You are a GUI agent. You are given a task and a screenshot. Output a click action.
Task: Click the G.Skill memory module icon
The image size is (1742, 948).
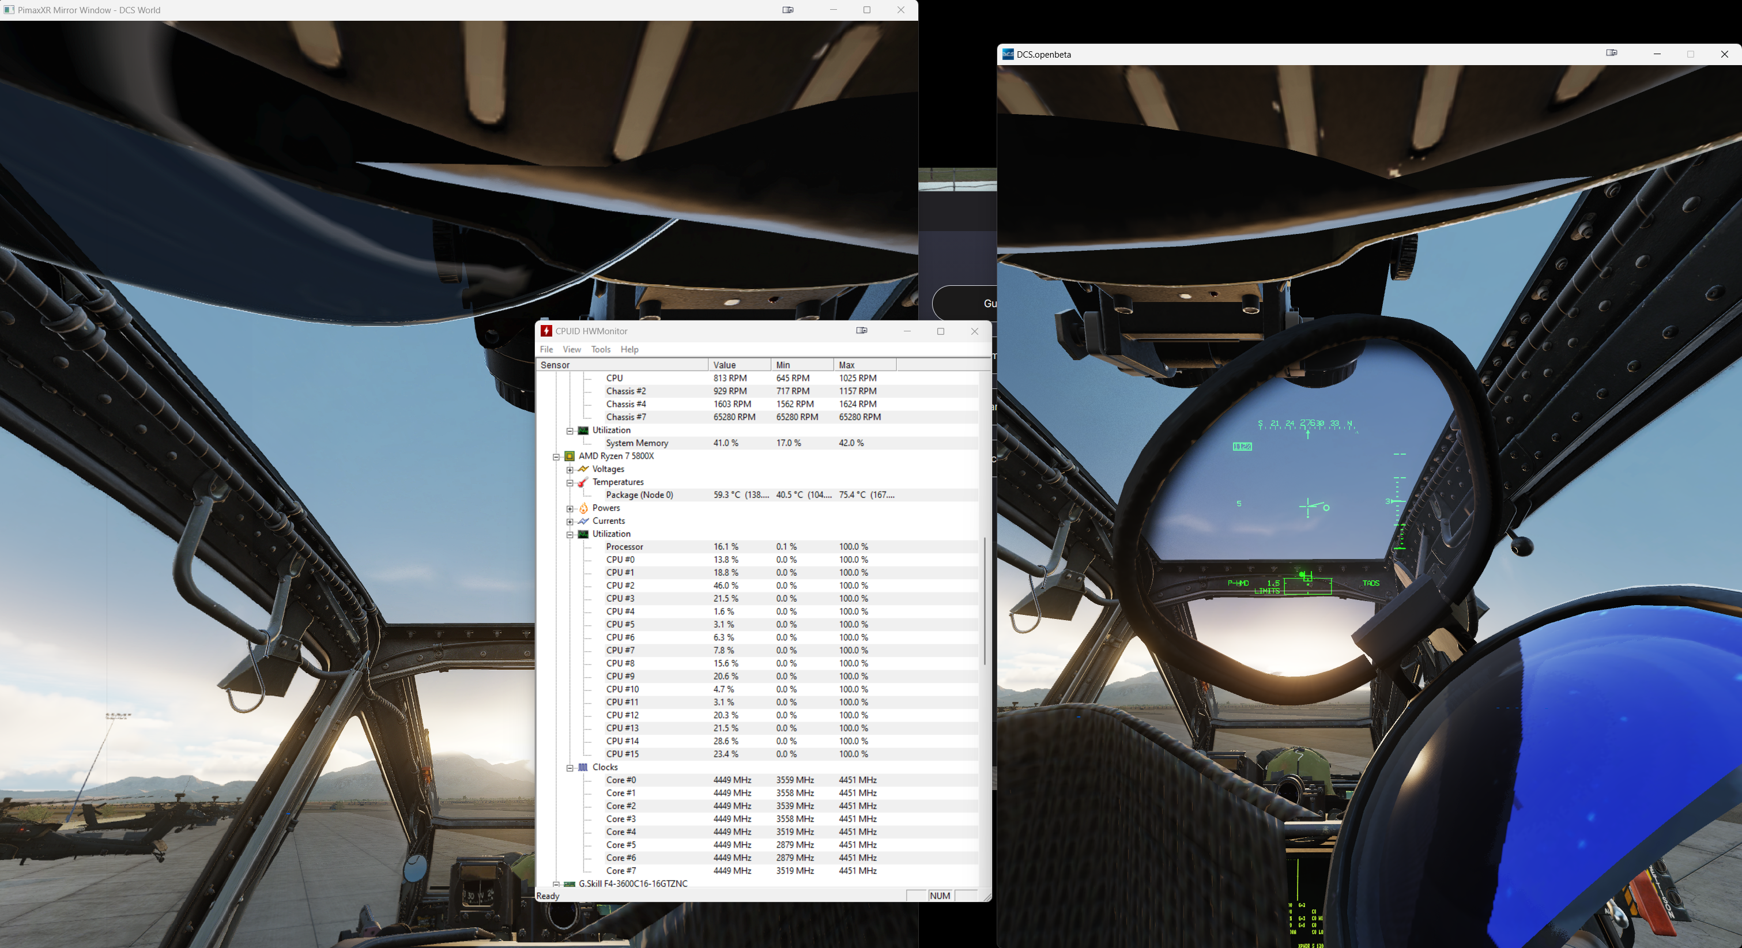click(570, 884)
